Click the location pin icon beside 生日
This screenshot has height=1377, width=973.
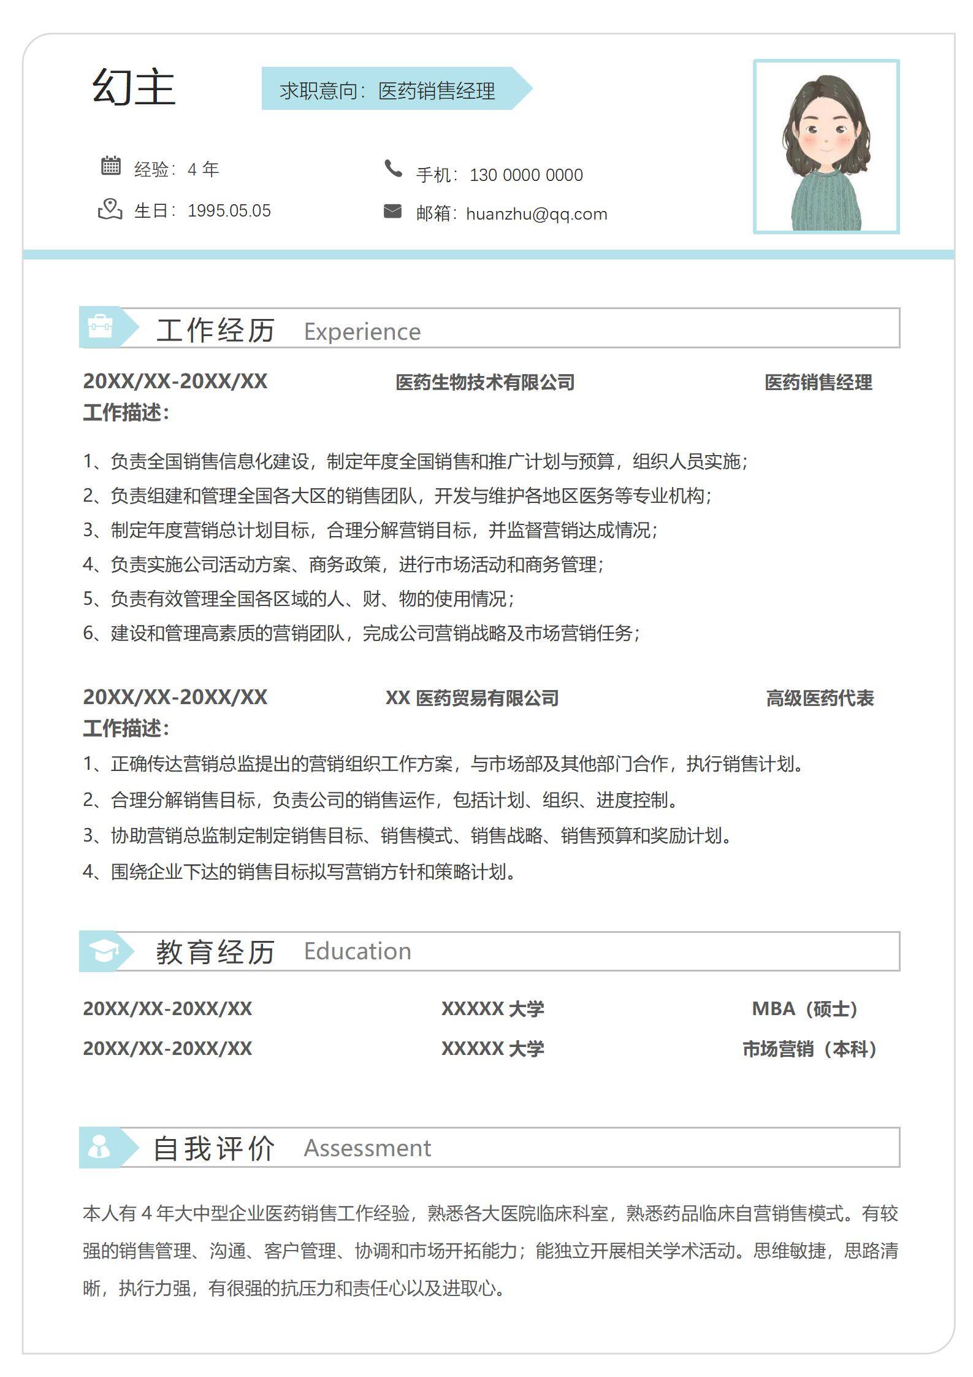[x=110, y=209]
